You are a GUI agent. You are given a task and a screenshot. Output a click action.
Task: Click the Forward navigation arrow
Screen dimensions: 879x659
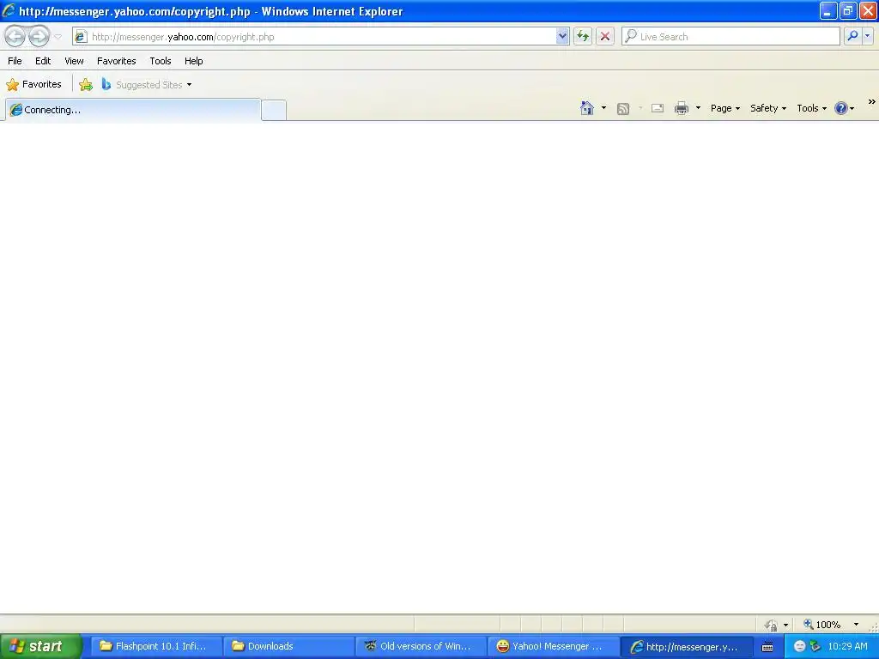tap(39, 36)
